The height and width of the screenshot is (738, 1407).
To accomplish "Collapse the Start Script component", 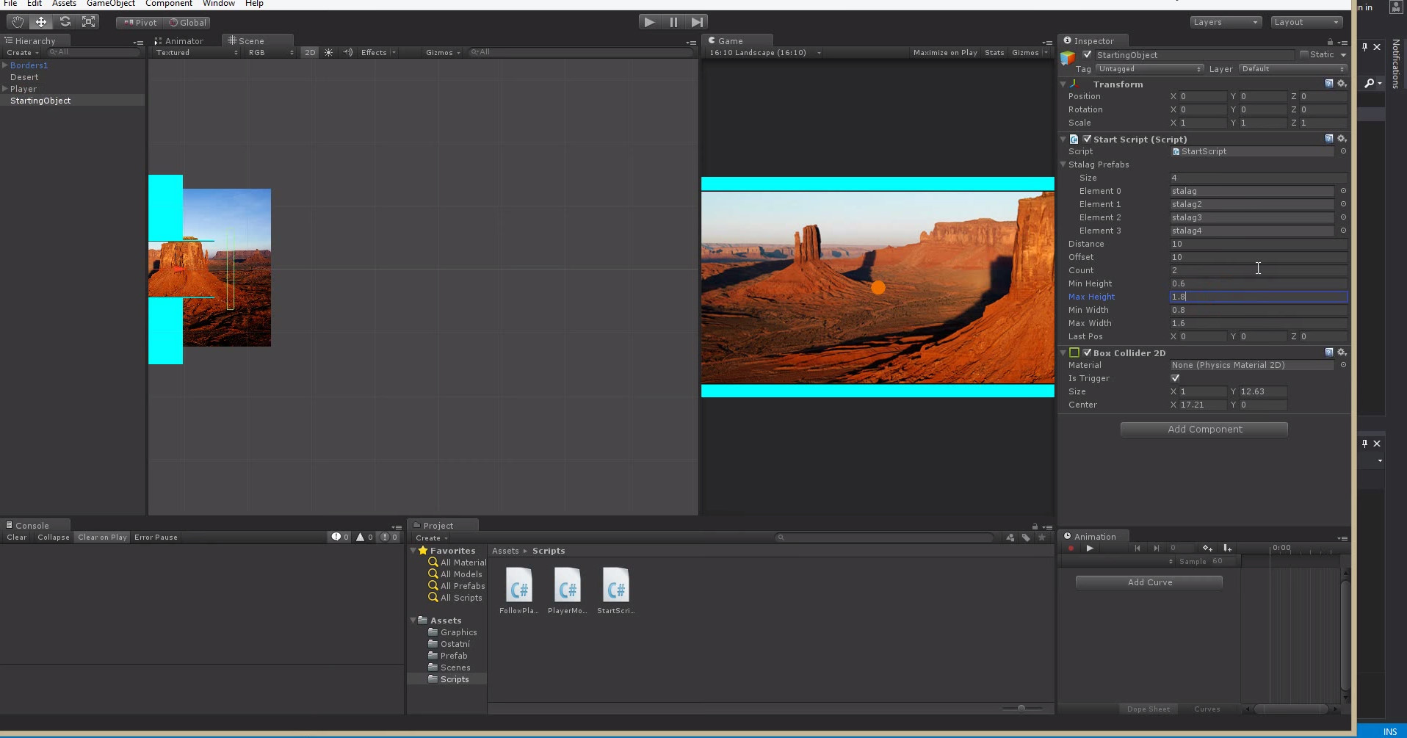I will point(1064,139).
